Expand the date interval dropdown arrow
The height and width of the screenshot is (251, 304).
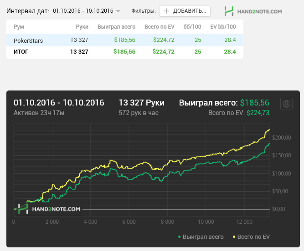click(118, 11)
